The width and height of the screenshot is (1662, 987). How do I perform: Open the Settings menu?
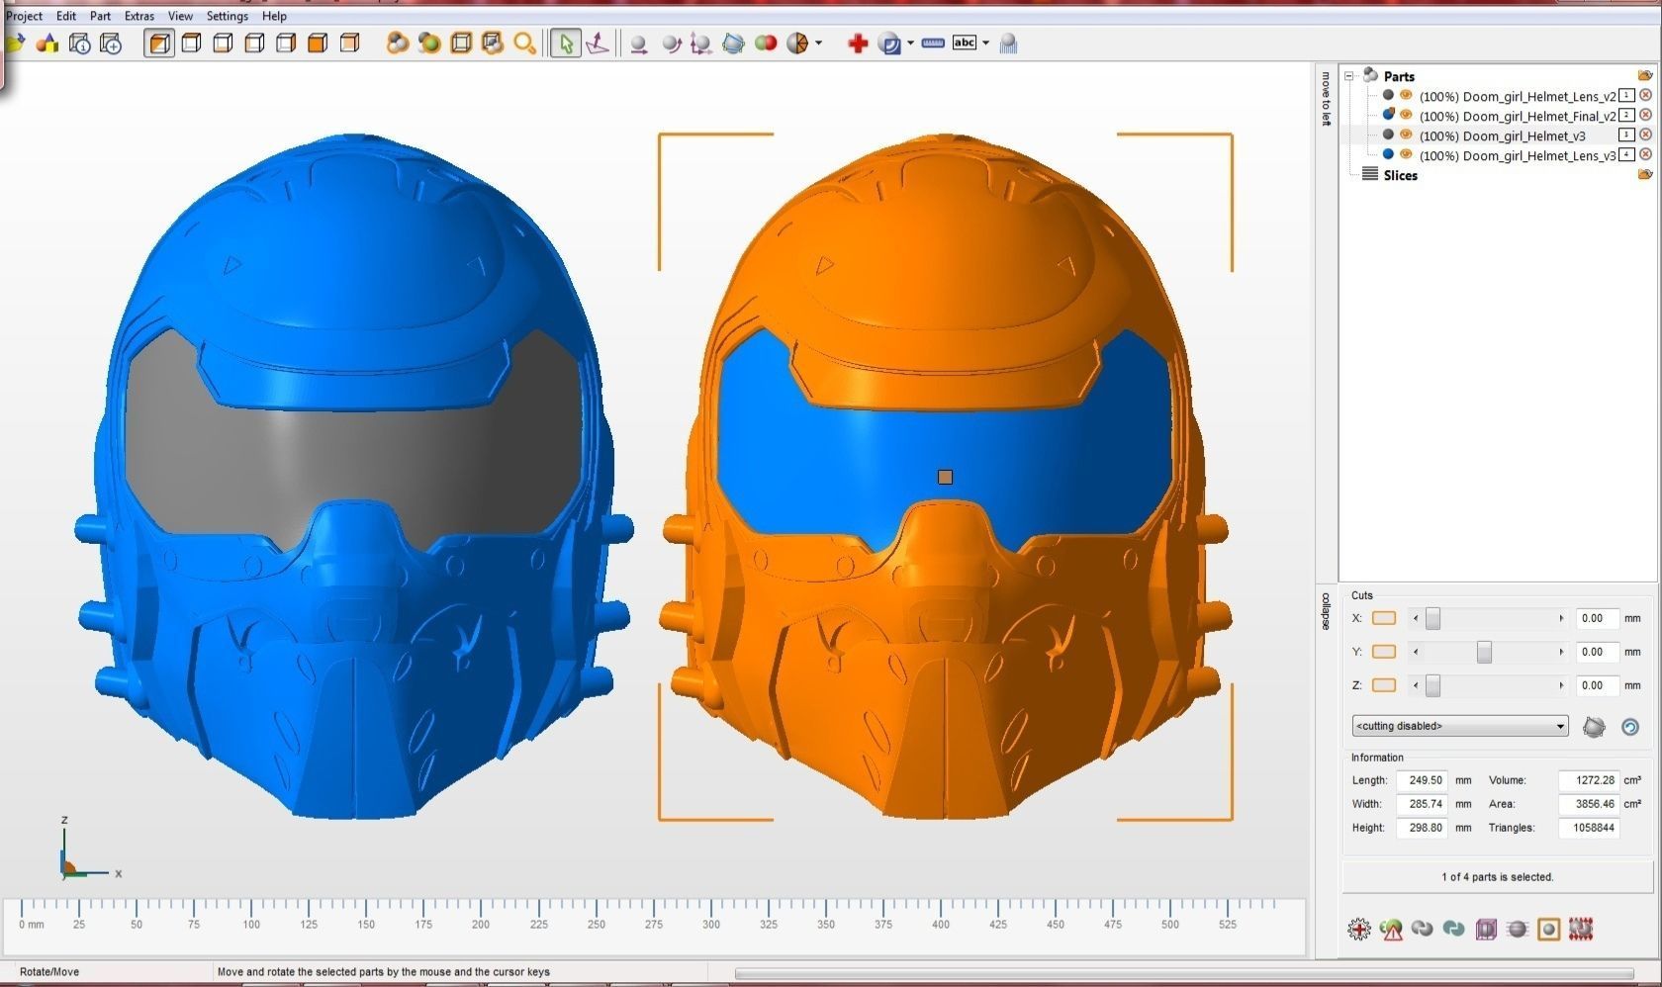click(x=228, y=16)
